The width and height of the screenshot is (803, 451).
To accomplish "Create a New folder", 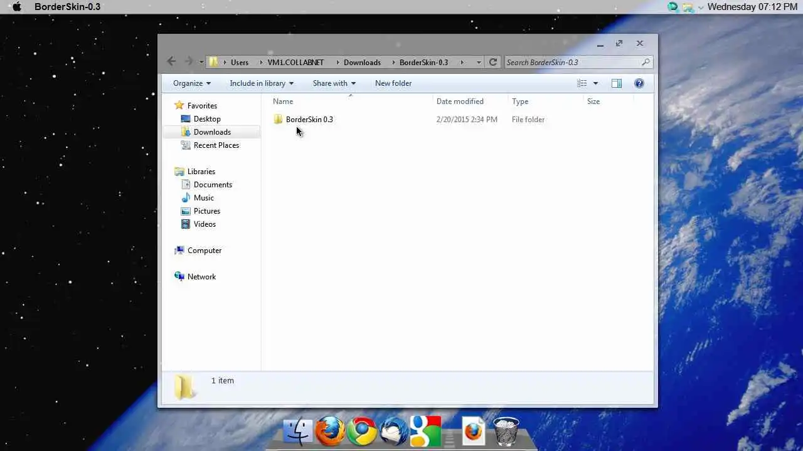I will pos(393,83).
